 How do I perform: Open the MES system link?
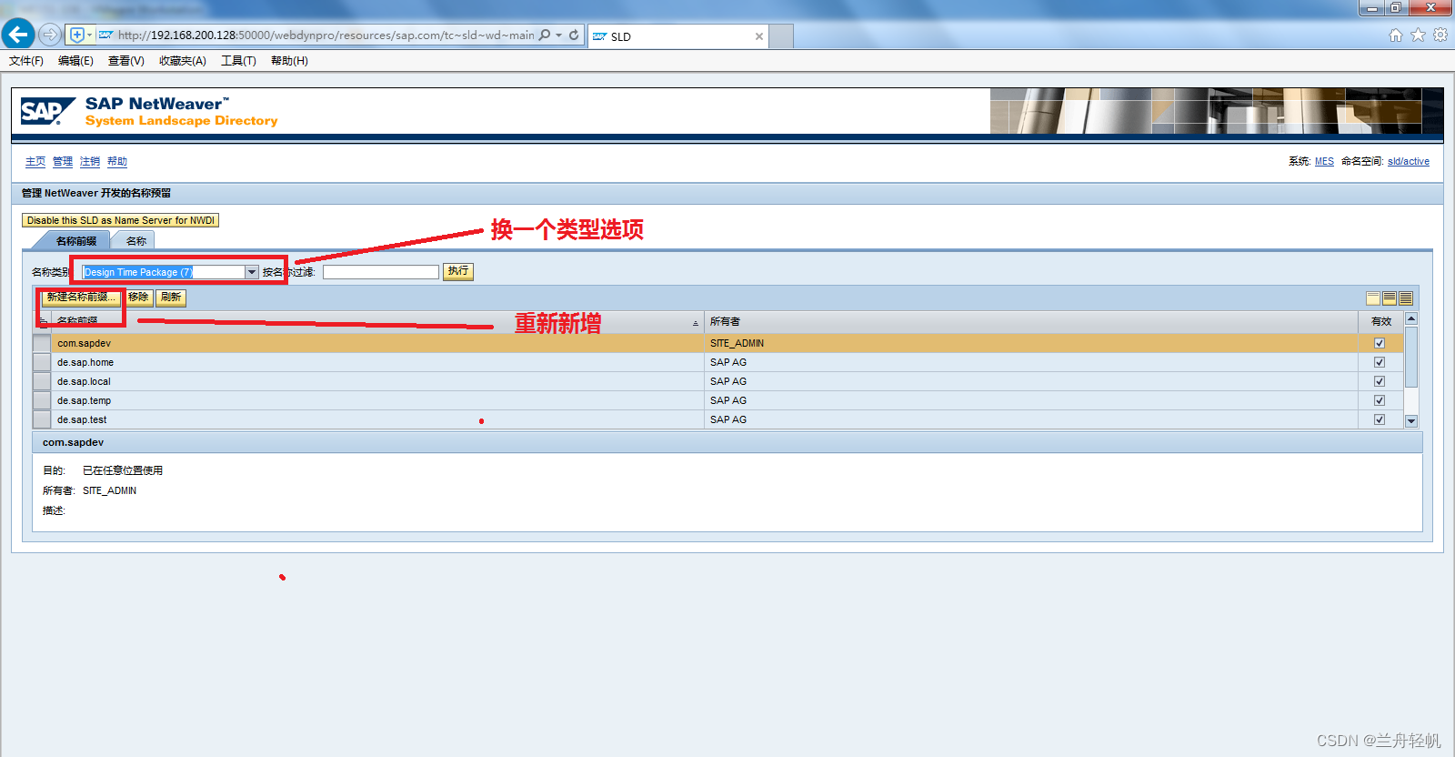point(1324,161)
